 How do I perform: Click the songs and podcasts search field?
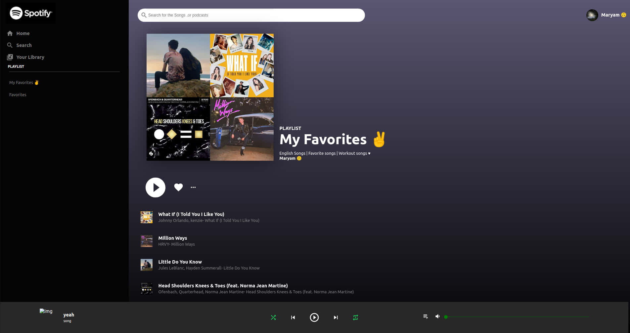coord(251,15)
